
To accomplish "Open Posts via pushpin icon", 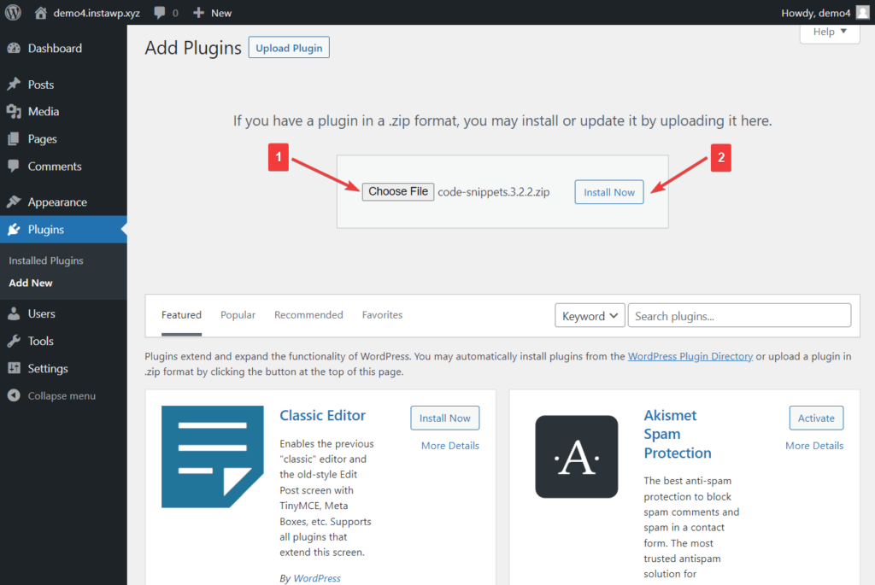I will [14, 85].
